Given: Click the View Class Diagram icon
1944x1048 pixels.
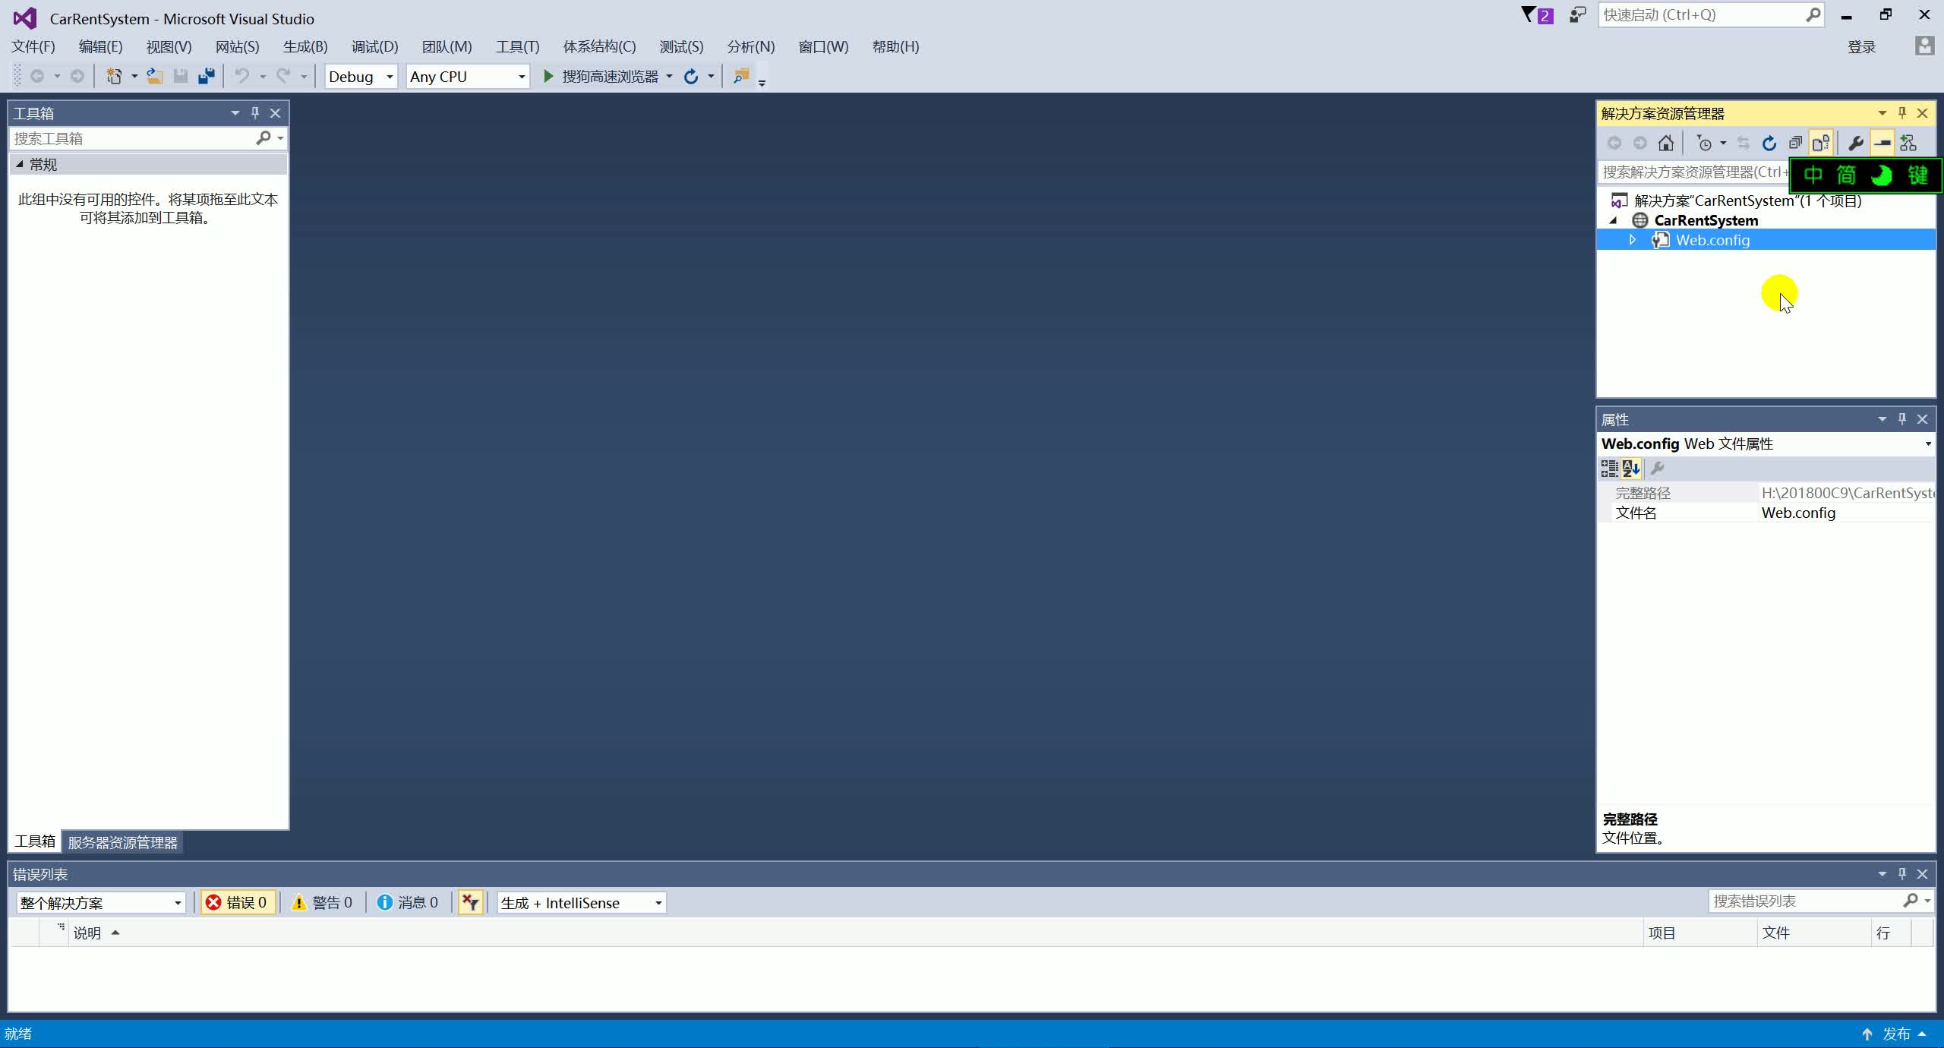Looking at the screenshot, I should [x=1908, y=143].
